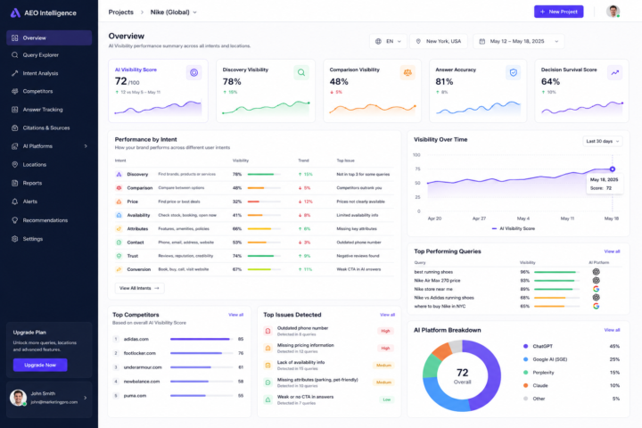Click View all in Top Competitors
Image resolution: width=642 pixels, height=428 pixels.
coord(235,315)
